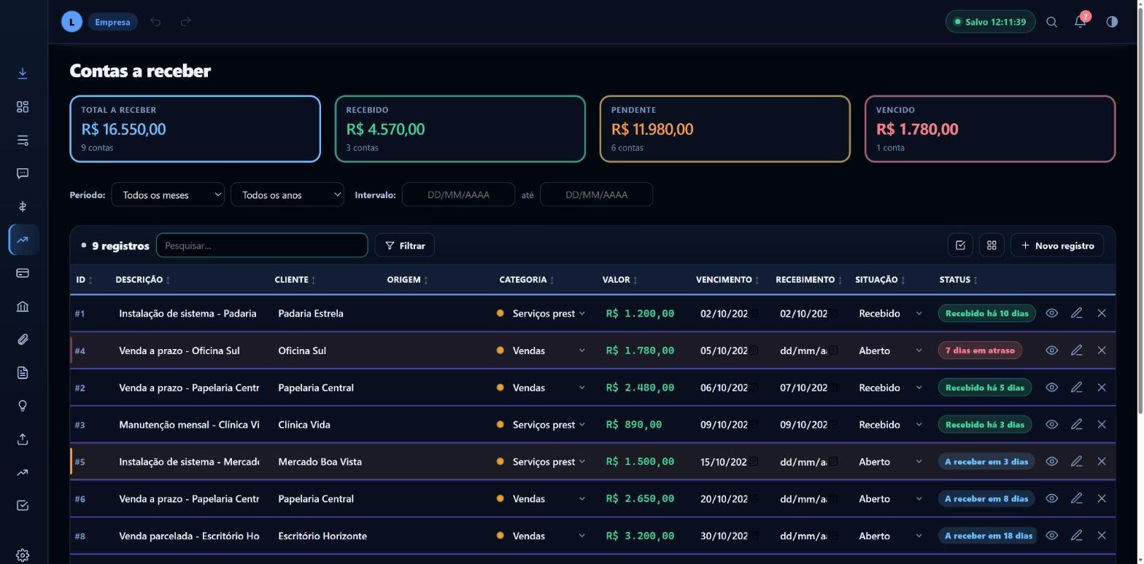Sort by CLIENTE column header

pos(295,280)
